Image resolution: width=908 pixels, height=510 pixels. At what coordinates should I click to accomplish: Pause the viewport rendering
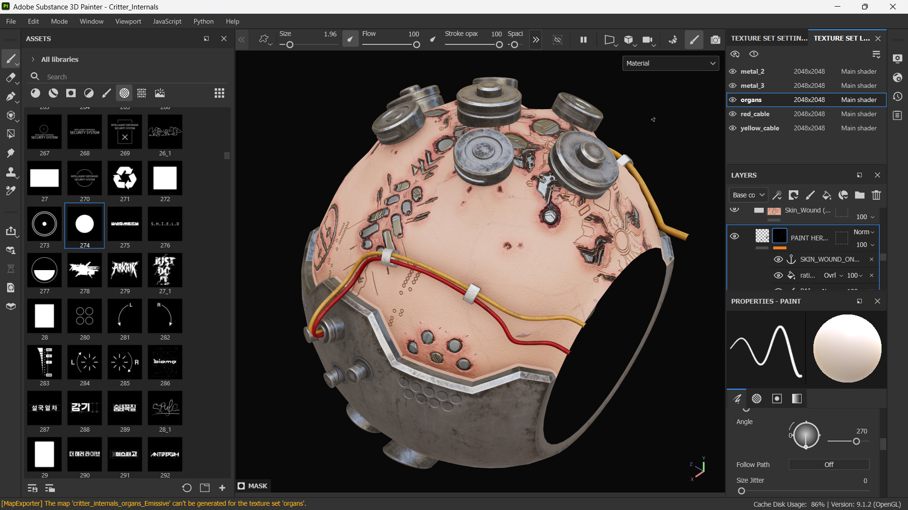584,40
